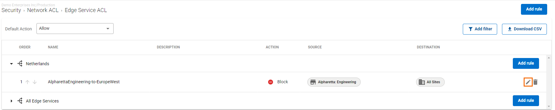Go to Security in breadcrumb
This screenshot has width=555, height=110.
[x=11, y=10]
